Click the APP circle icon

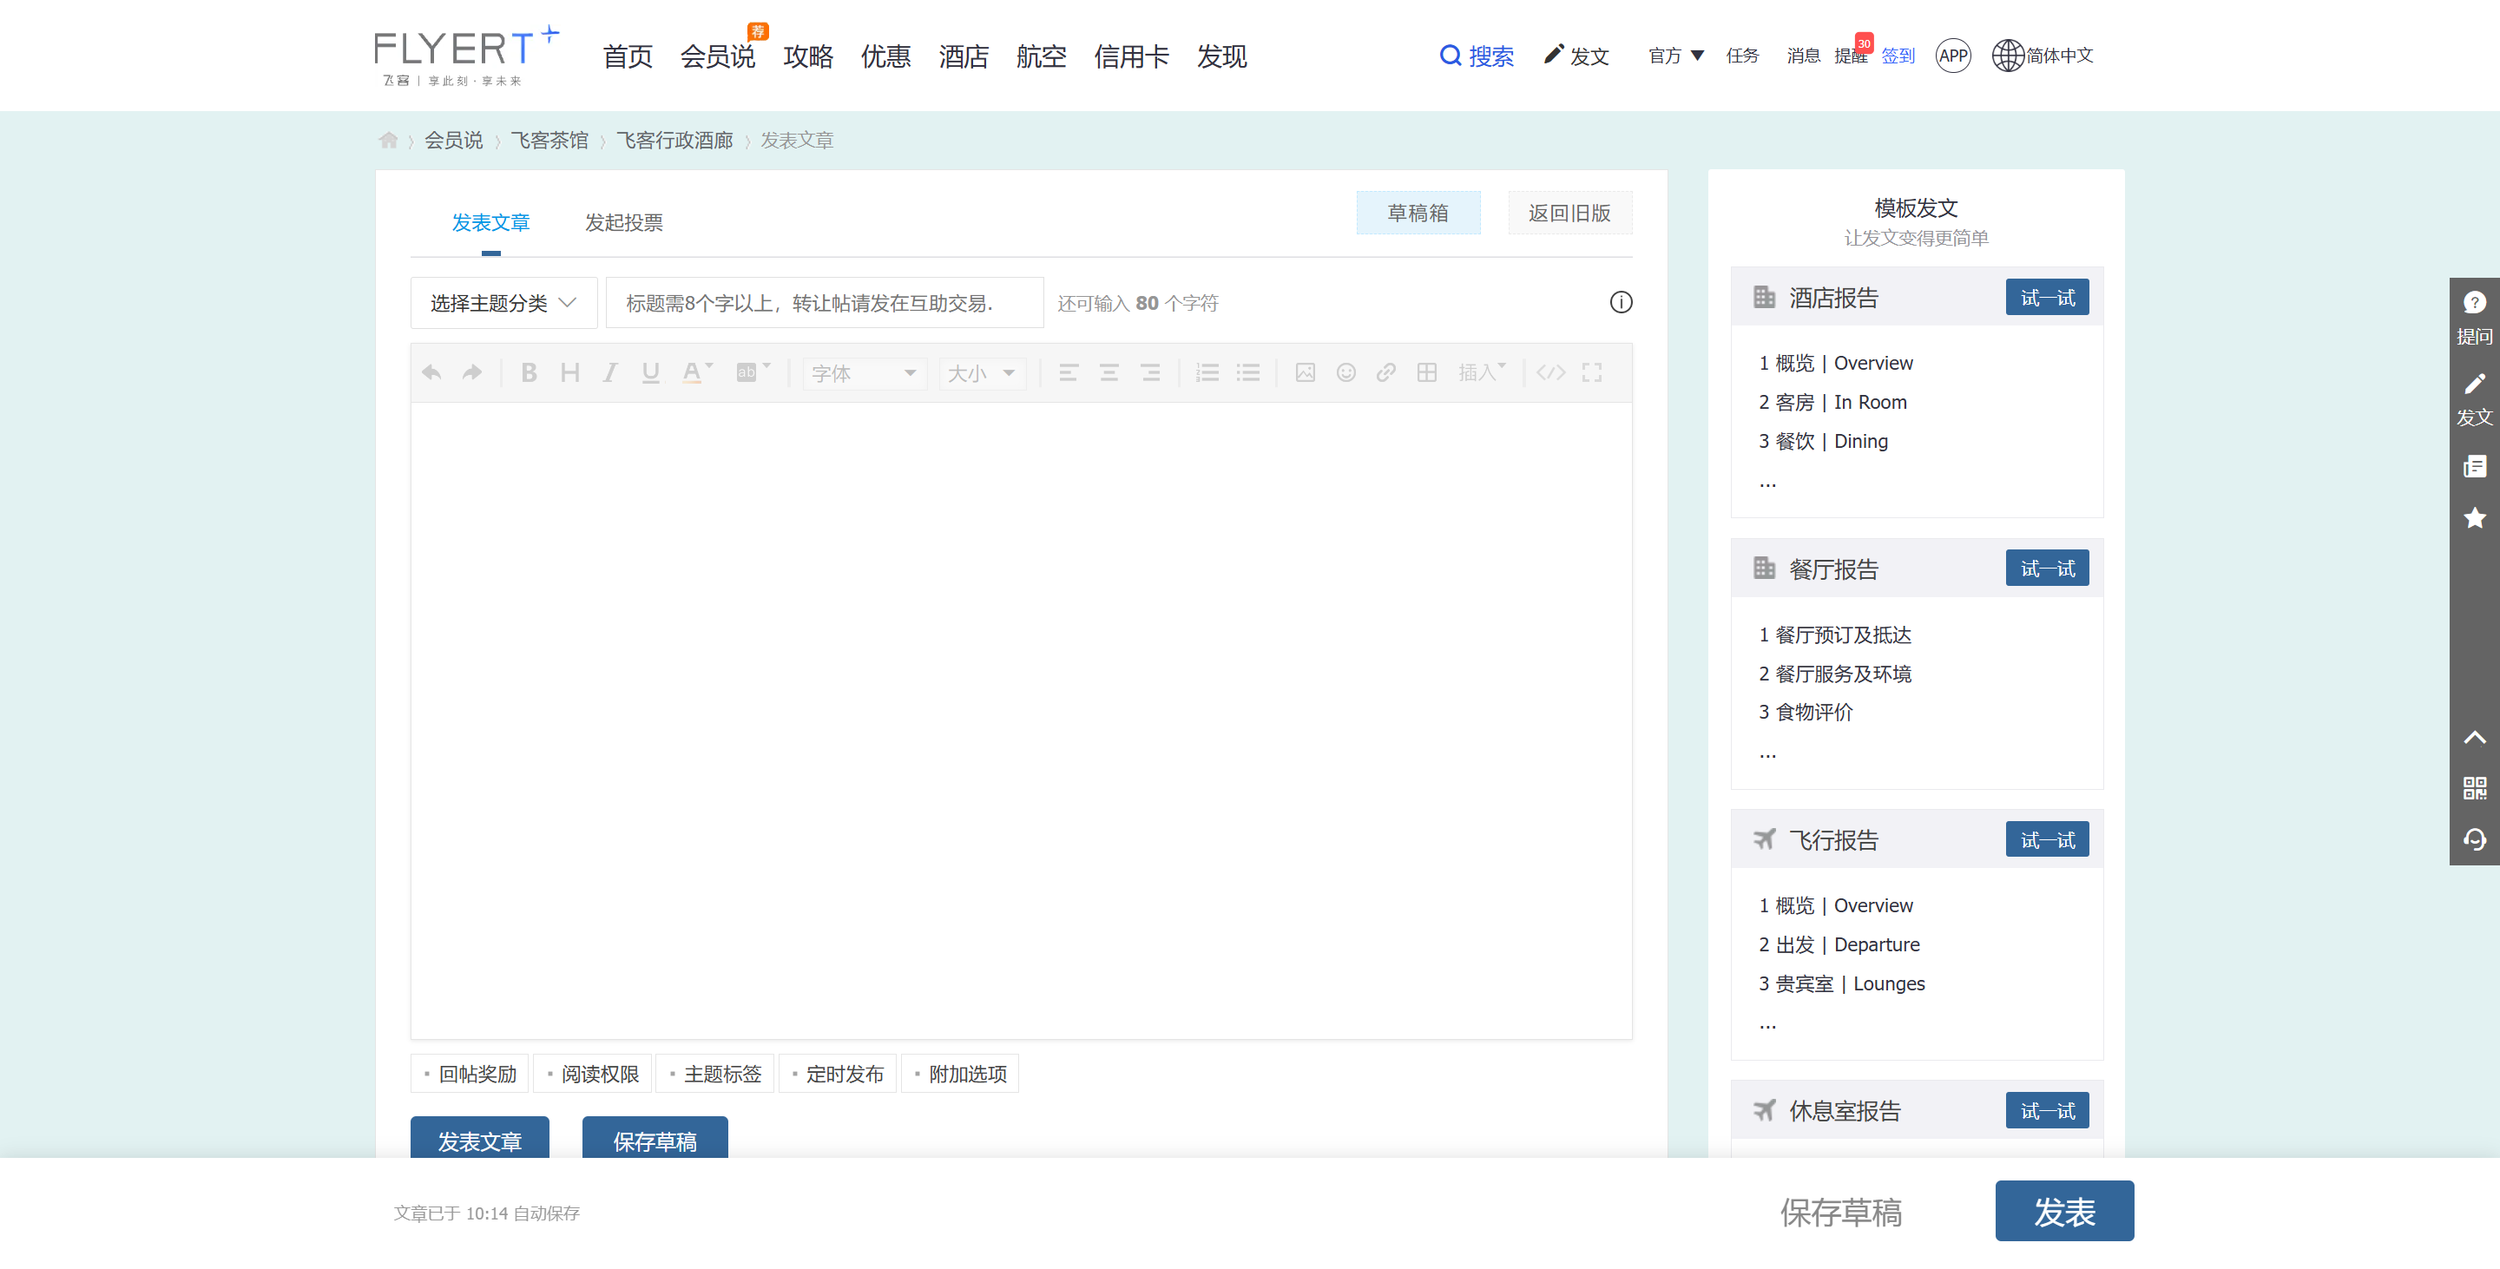pyautogui.click(x=1952, y=56)
